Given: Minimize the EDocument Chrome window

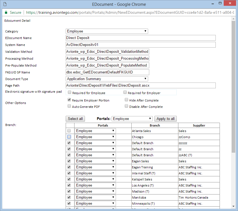Looking at the screenshot, I should pyautogui.click(x=213, y=3).
